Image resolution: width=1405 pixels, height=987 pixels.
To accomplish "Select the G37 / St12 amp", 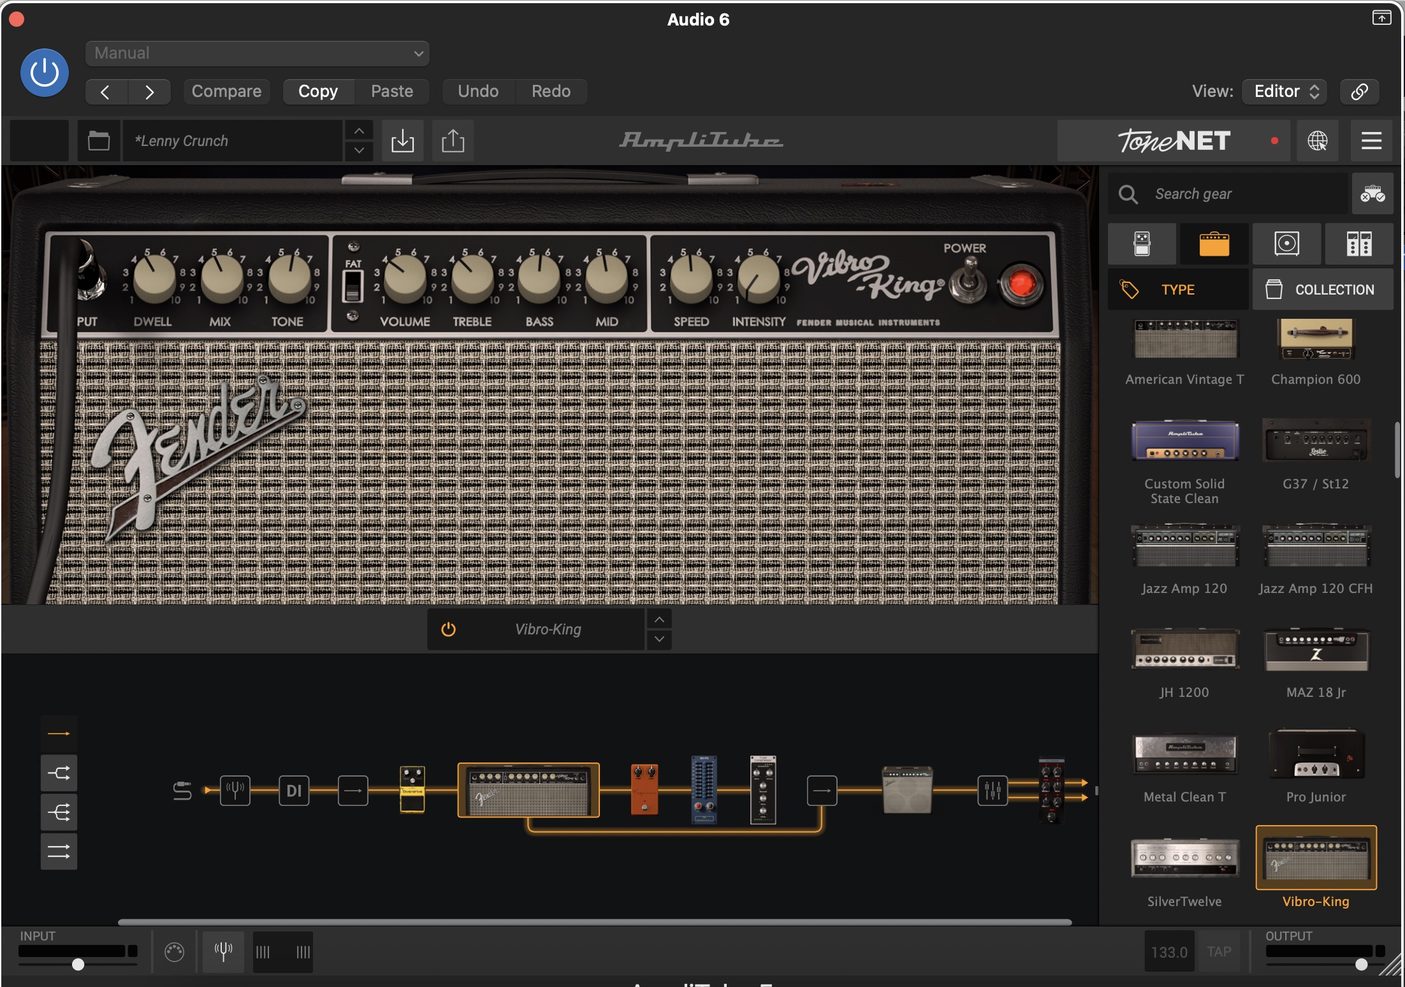I will tap(1316, 455).
